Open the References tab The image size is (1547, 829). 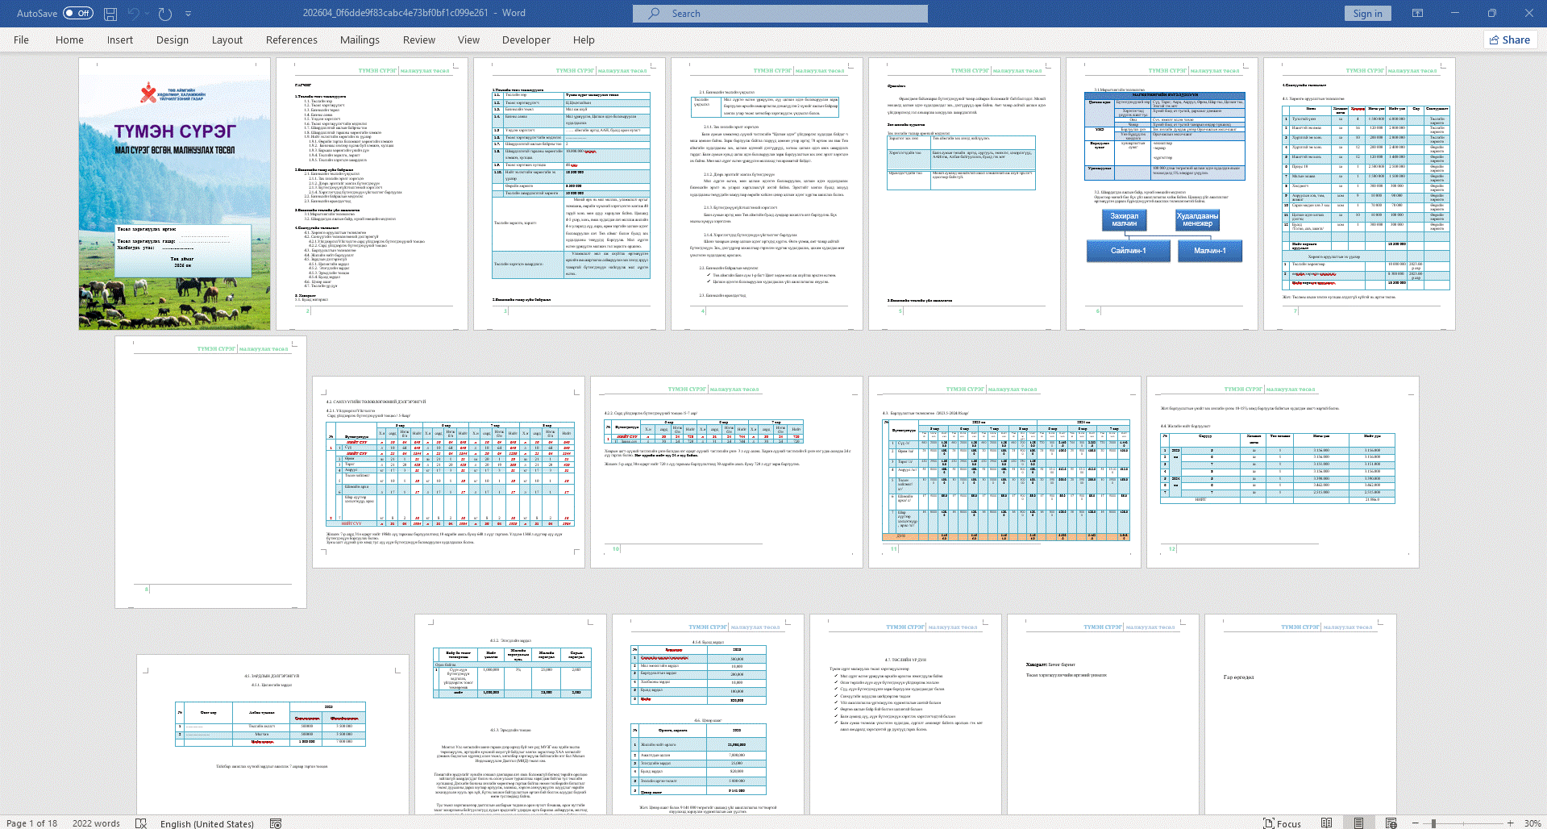(x=291, y=40)
